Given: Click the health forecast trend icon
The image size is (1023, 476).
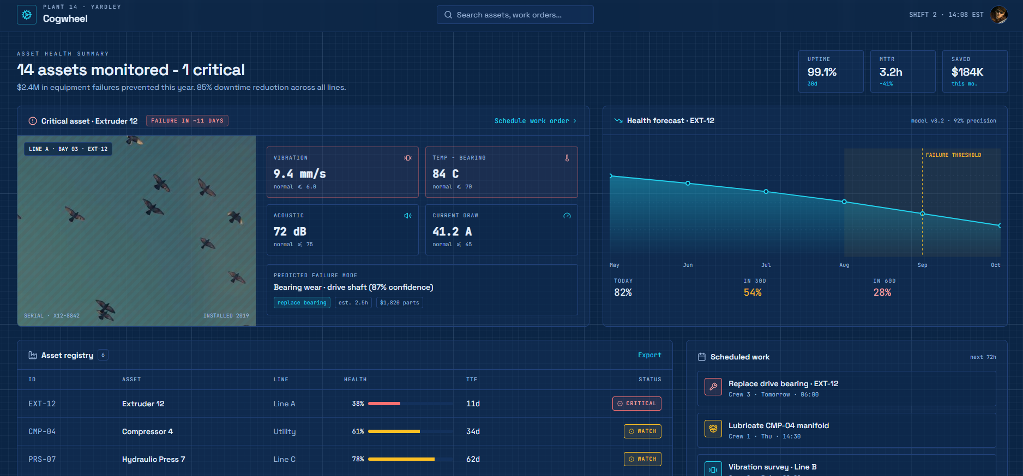Looking at the screenshot, I should [618, 120].
